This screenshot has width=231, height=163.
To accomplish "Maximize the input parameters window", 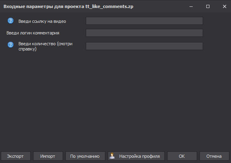I will click(x=208, y=6).
